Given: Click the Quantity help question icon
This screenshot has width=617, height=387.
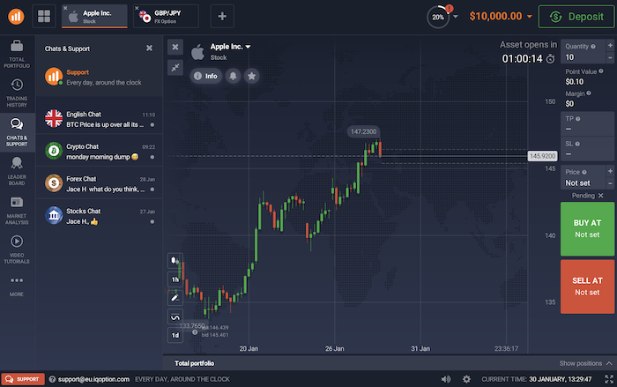Looking at the screenshot, I should (x=593, y=47).
